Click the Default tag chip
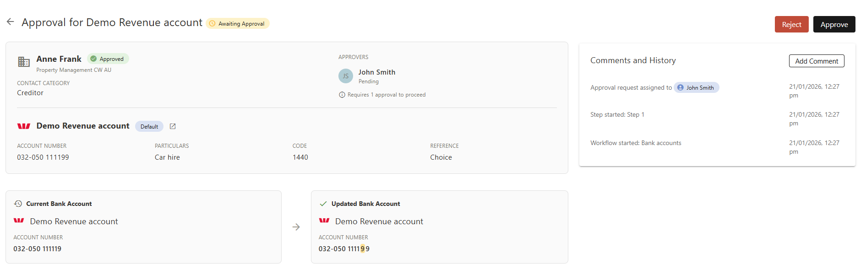Image resolution: width=866 pixels, height=275 pixels. point(149,127)
